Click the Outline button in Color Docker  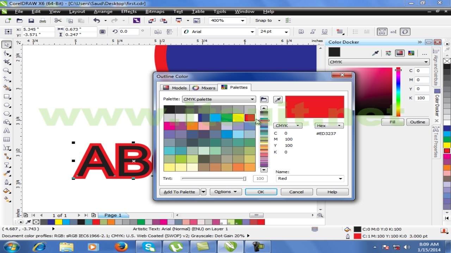point(418,122)
